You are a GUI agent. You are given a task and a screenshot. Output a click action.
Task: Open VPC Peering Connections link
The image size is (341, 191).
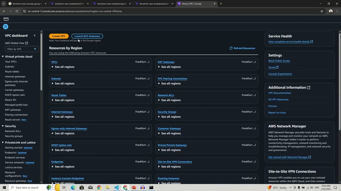pos(172,79)
